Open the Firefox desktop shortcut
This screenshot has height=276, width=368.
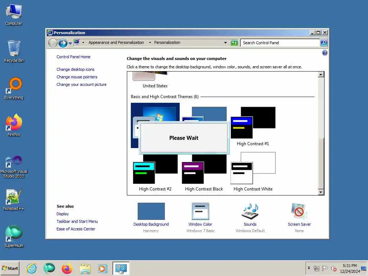pyautogui.click(x=14, y=125)
